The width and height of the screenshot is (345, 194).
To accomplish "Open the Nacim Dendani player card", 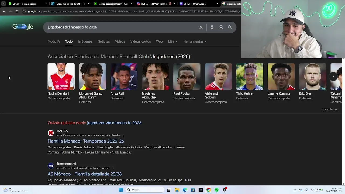I will coord(61,82).
